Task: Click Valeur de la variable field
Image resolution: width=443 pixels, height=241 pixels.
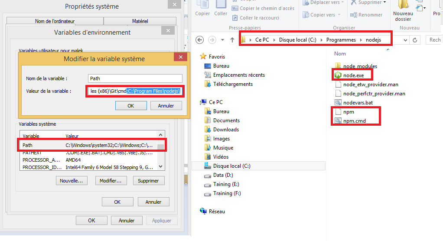Action: (135, 91)
